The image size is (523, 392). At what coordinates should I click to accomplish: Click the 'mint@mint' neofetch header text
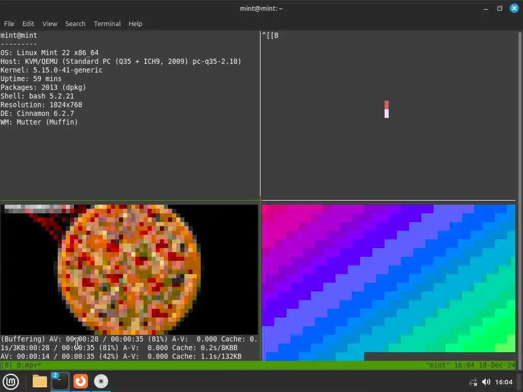tap(19, 35)
